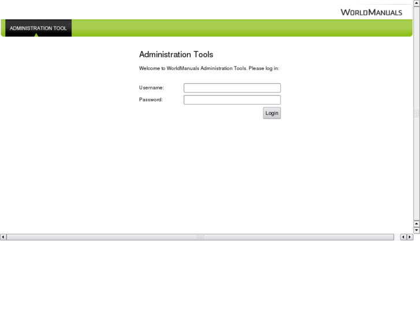Click the vertical scrollbar track
The height and width of the screenshot is (315, 420).
(x=417, y=113)
